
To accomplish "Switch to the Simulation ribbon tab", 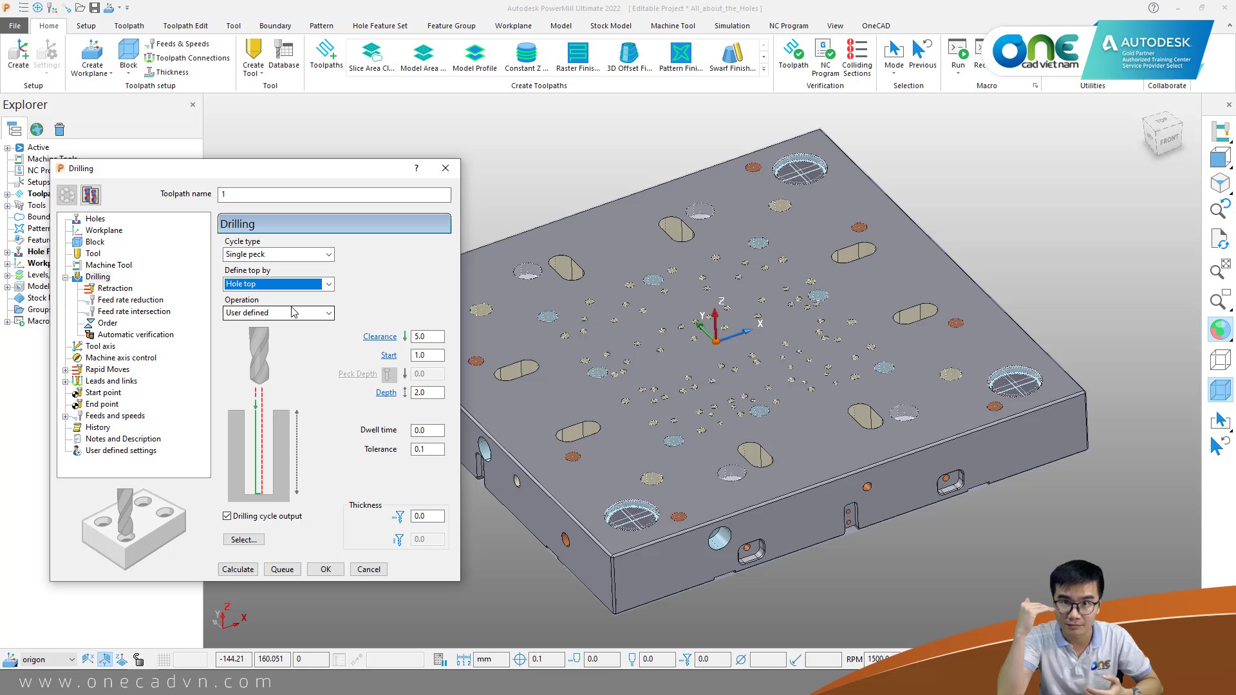I will pyautogui.click(x=732, y=26).
